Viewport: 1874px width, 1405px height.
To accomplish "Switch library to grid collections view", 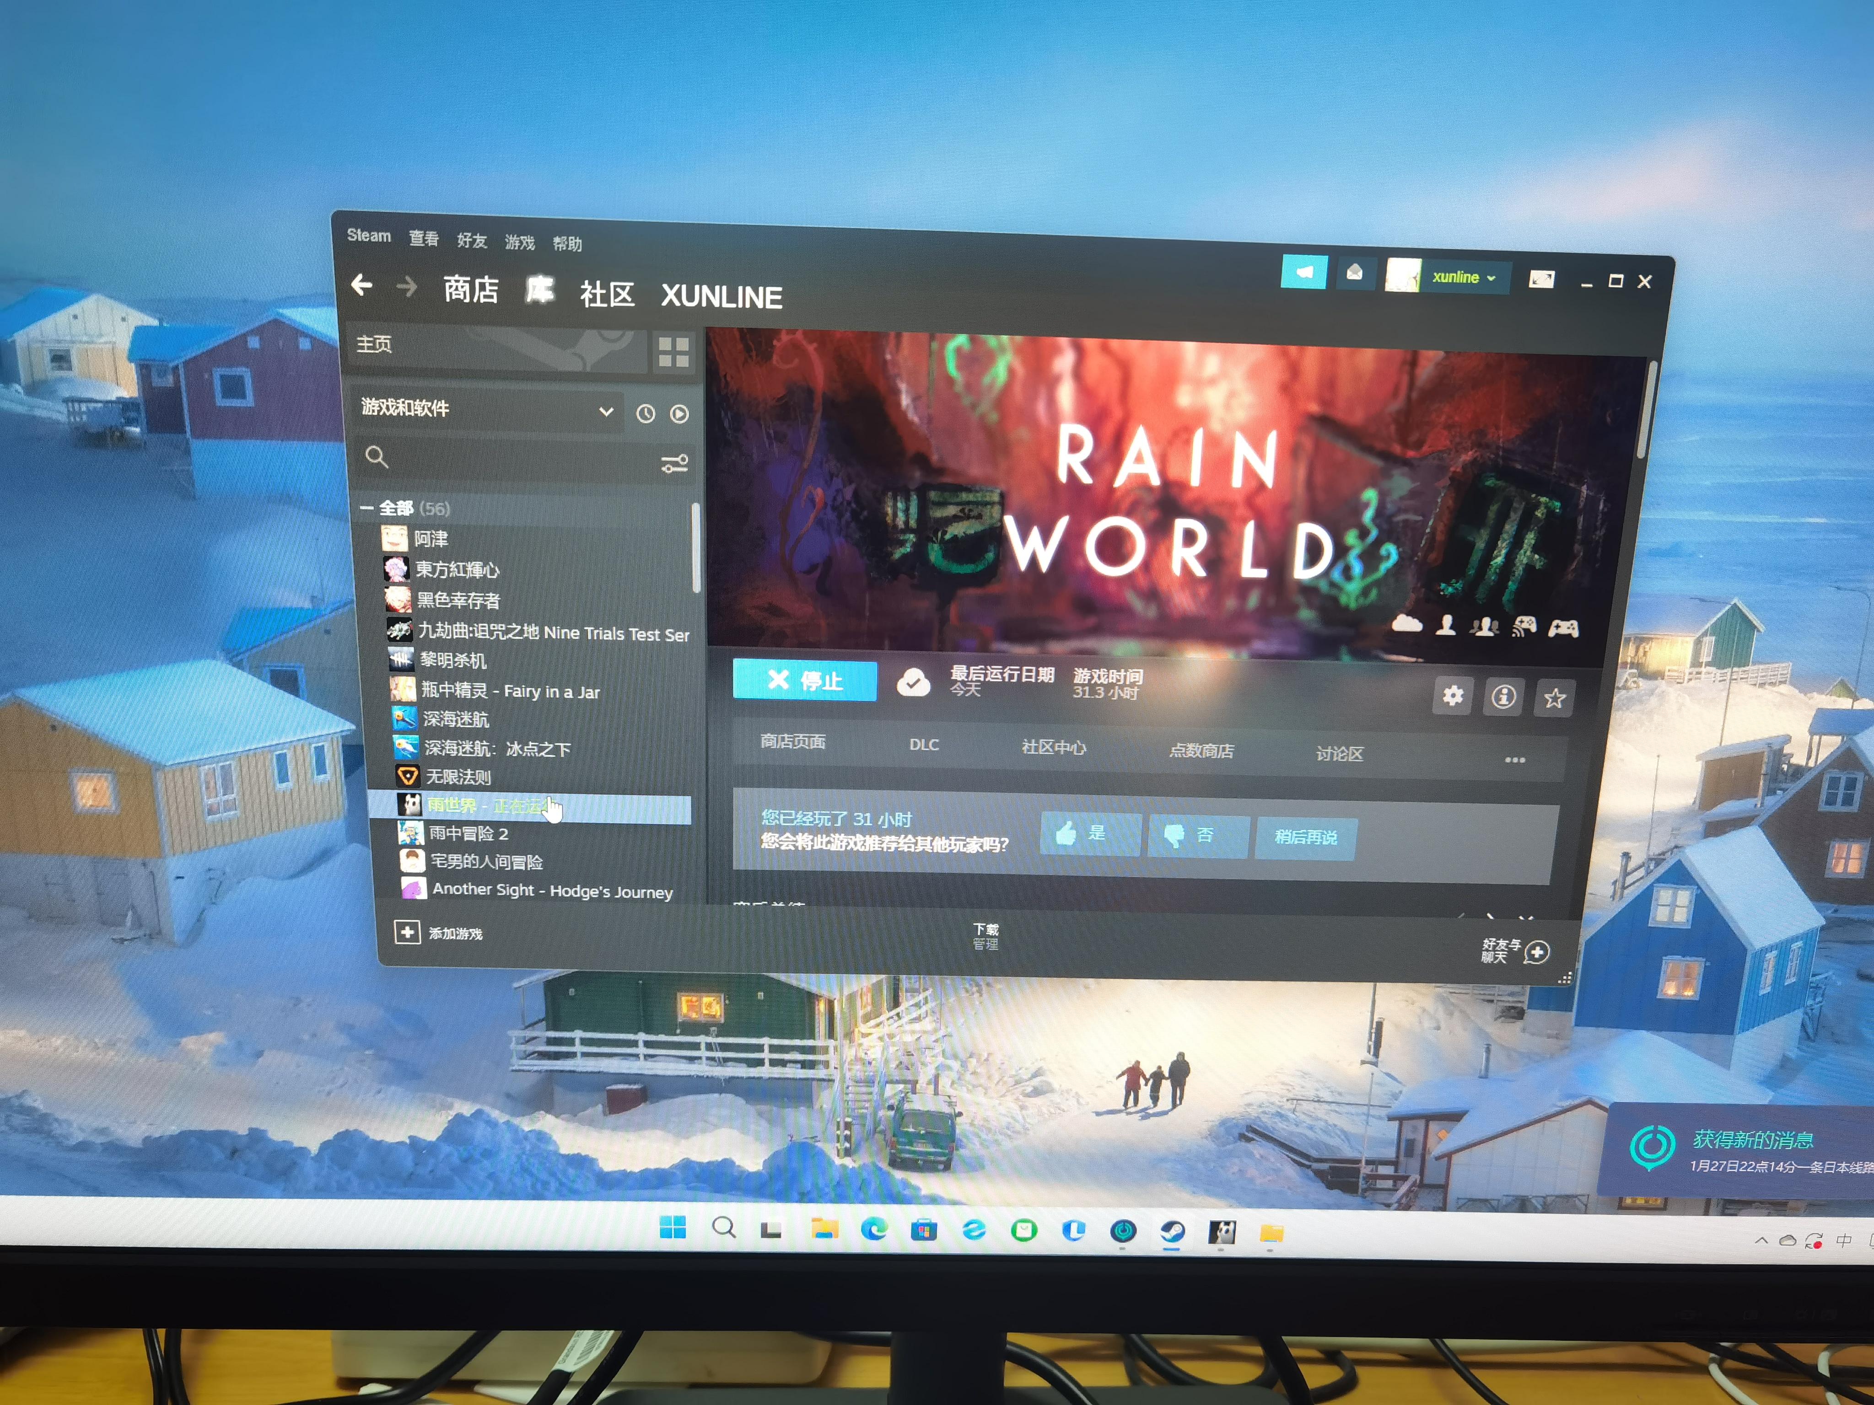I will click(673, 351).
